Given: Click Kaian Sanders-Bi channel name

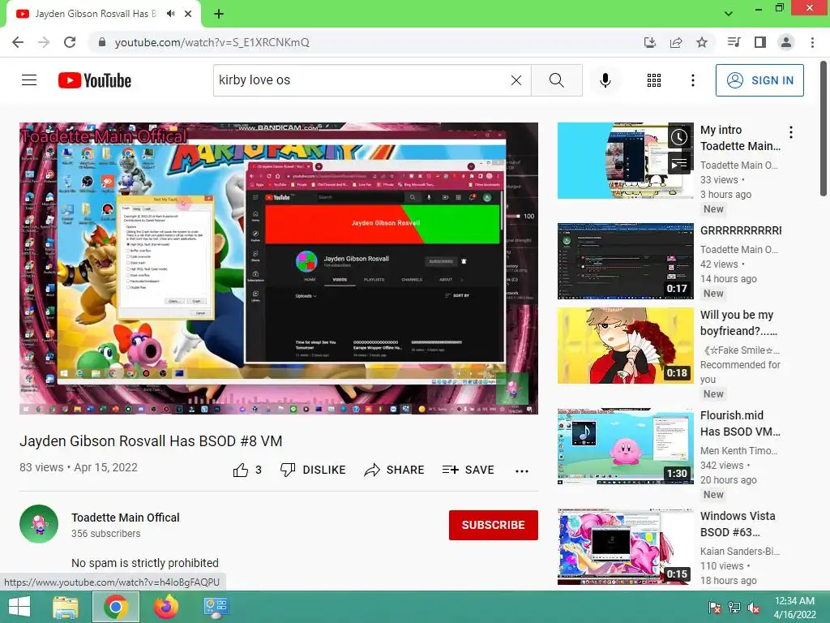Looking at the screenshot, I should [x=740, y=552].
